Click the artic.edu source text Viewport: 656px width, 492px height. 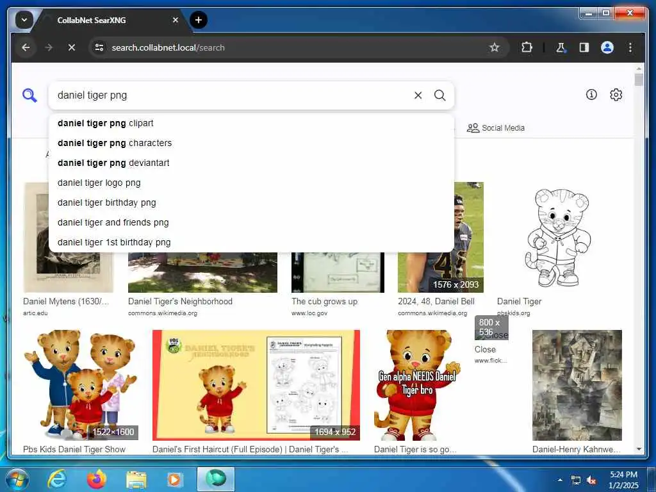[35, 313]
